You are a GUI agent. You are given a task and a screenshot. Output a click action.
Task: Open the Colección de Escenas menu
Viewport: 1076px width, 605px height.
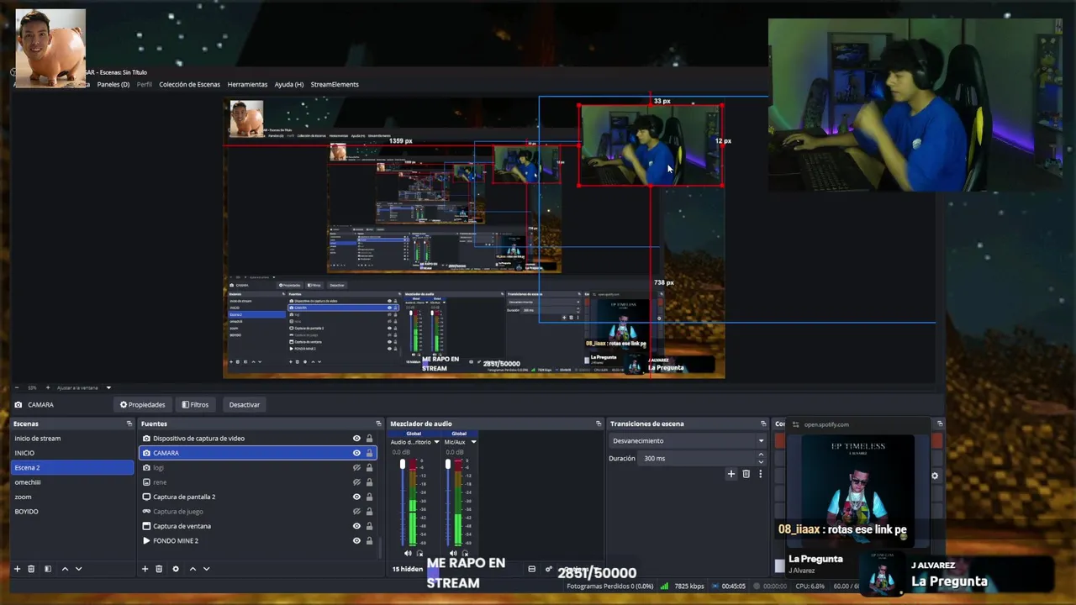click(189, 84)
